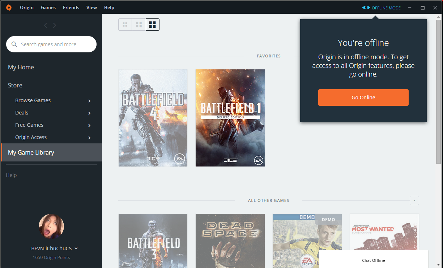Select the medium tiles grid view
Screen dimensions: 443x268
(x=139, y=25)
